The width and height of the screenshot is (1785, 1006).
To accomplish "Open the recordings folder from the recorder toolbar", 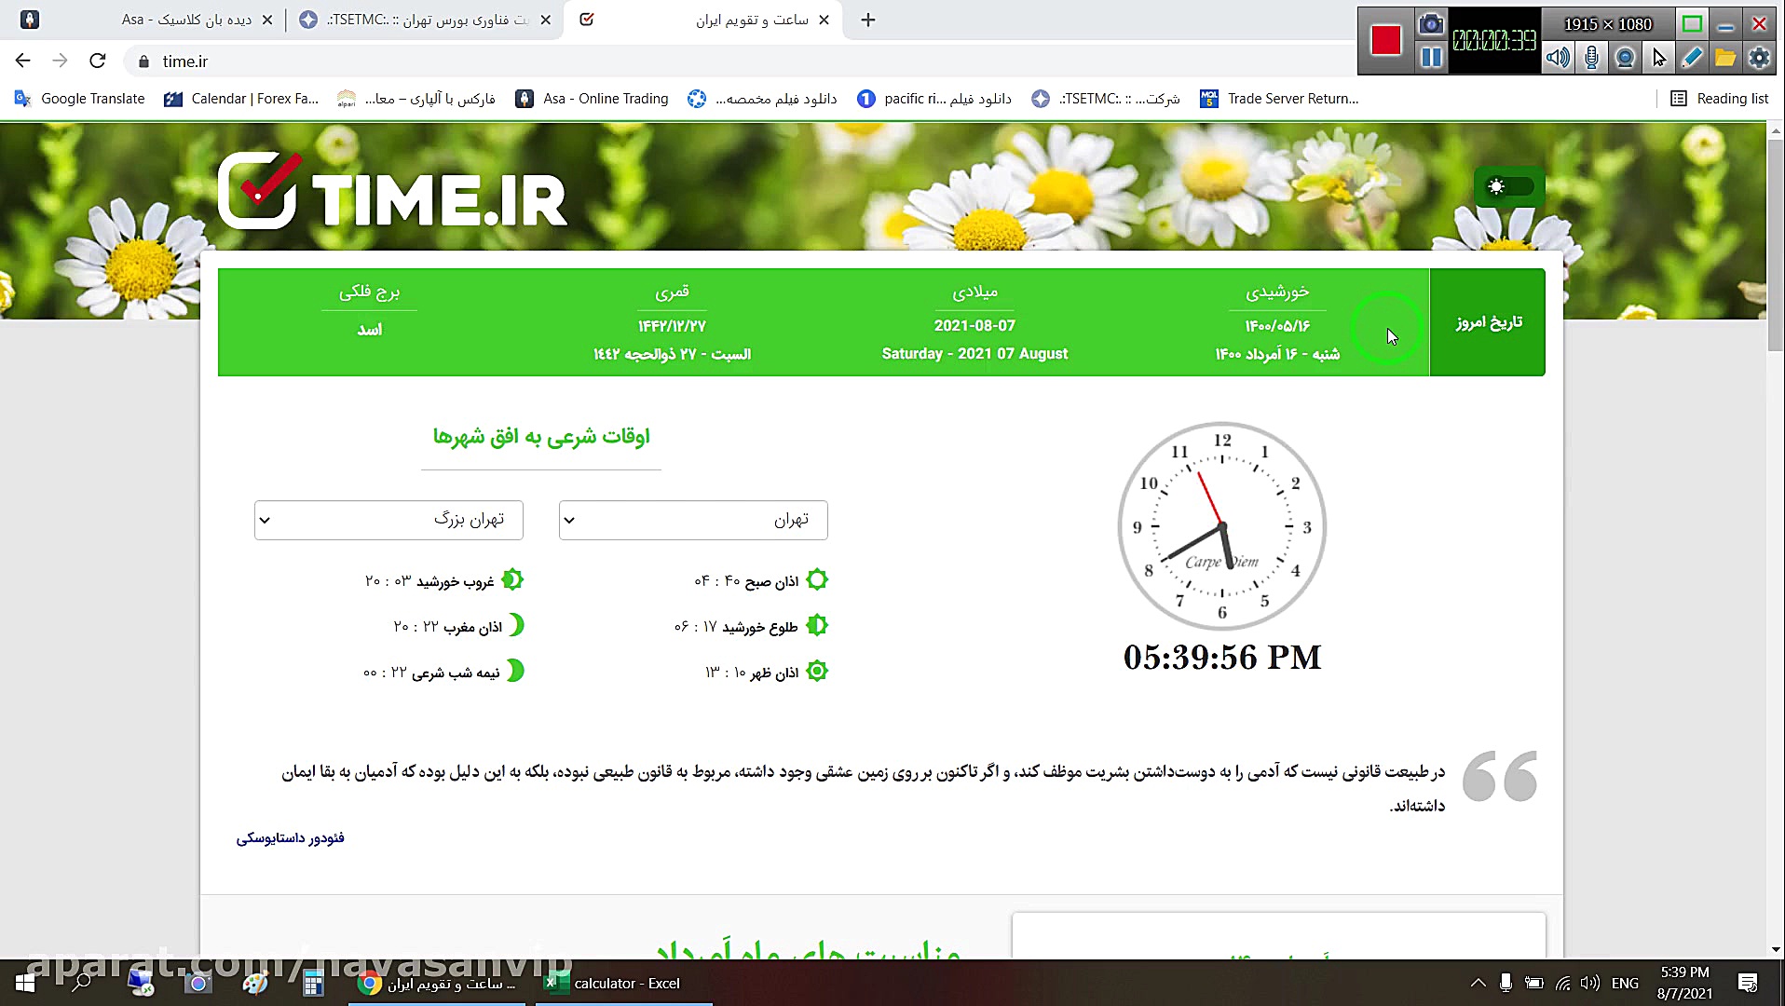I will point(1725,57).
